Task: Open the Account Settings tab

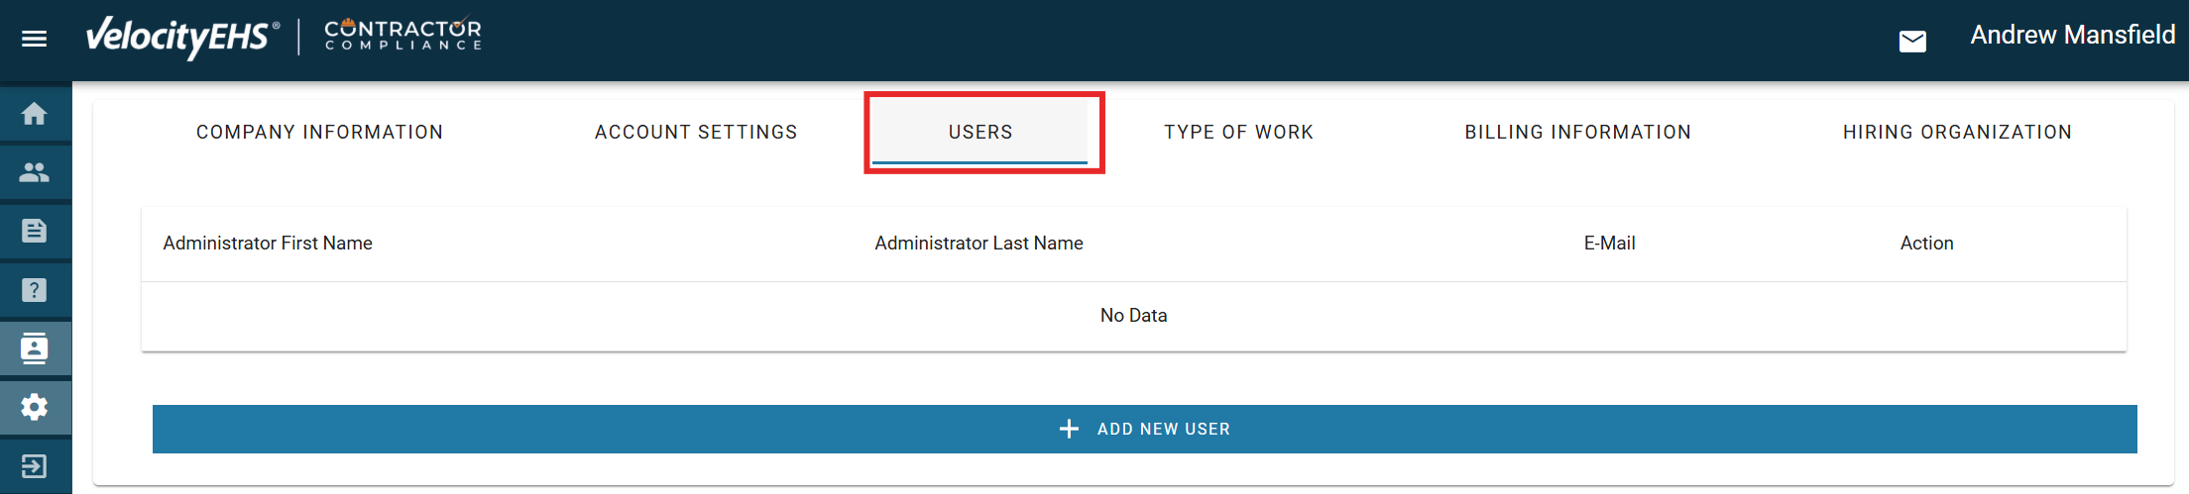Action: (696, 132)
